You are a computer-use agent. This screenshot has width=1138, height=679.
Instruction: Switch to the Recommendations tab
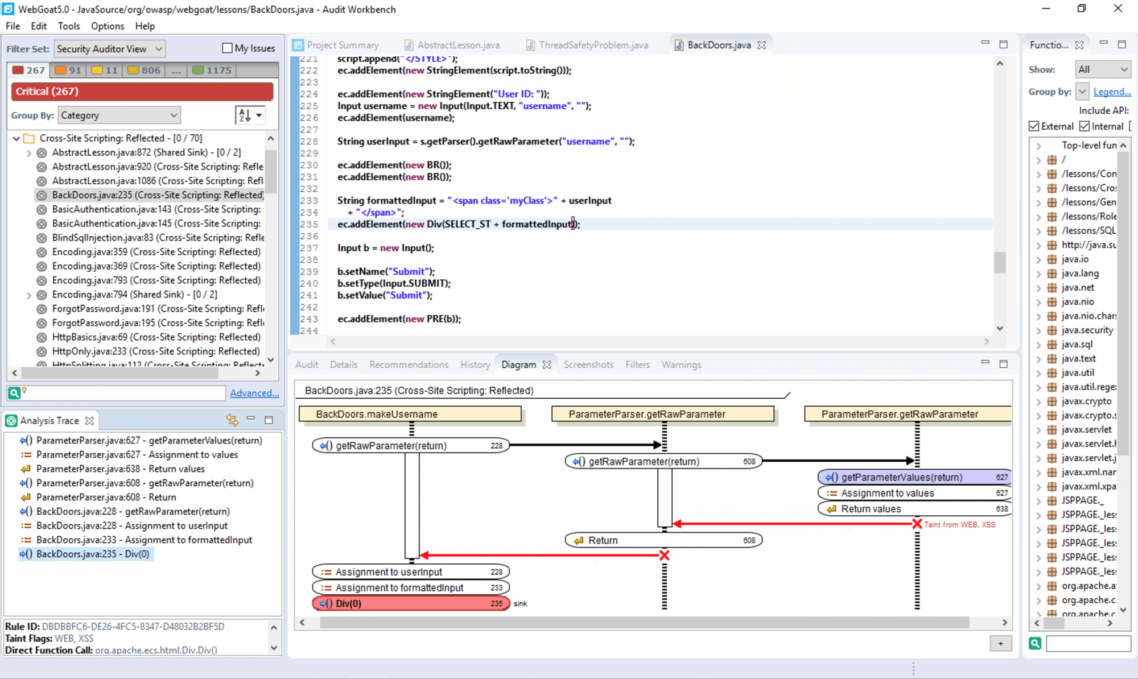pyautogui.click(x=409, y=365)
